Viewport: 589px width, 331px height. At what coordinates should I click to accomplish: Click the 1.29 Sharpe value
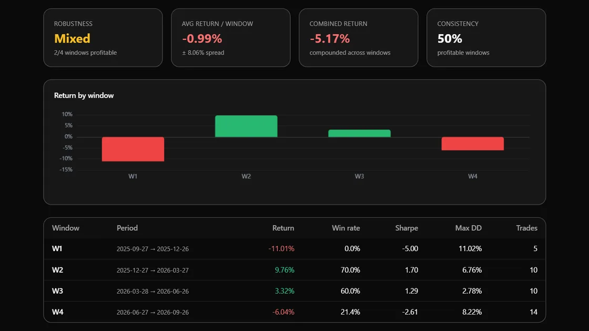(411, 291)
